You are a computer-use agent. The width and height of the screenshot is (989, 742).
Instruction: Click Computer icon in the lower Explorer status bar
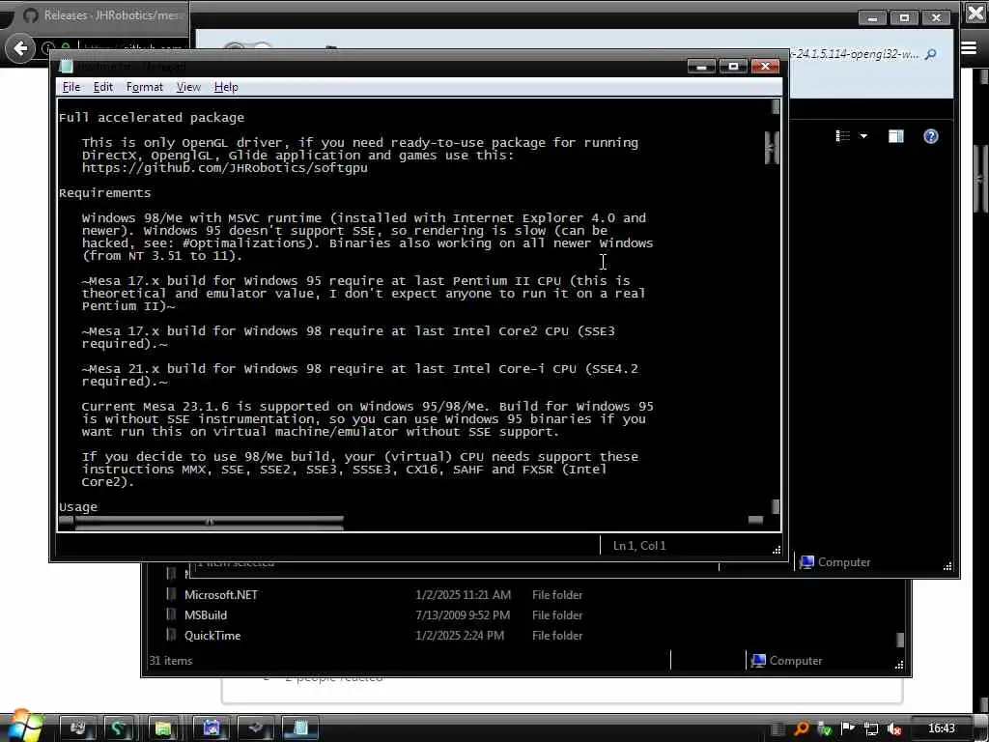point(758,661)
